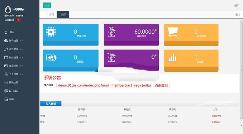Click the money bag icon on 60.0000 card
Viewport: 243px width, 134px height.
(111, 32)
